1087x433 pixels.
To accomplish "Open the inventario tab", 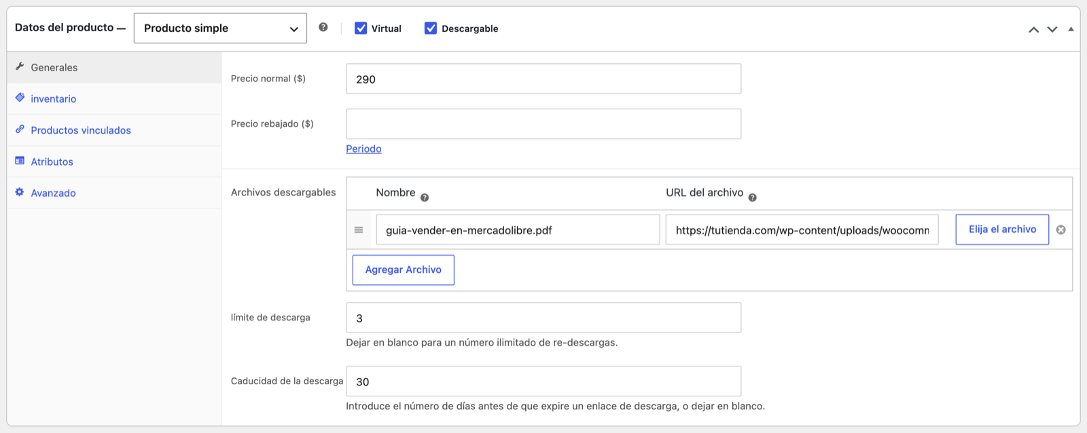I will coord(114,98).
